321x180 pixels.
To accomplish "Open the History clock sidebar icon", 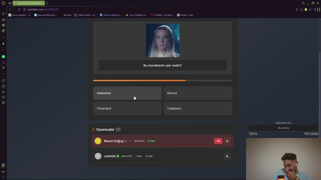I will (x=3, y=86).
